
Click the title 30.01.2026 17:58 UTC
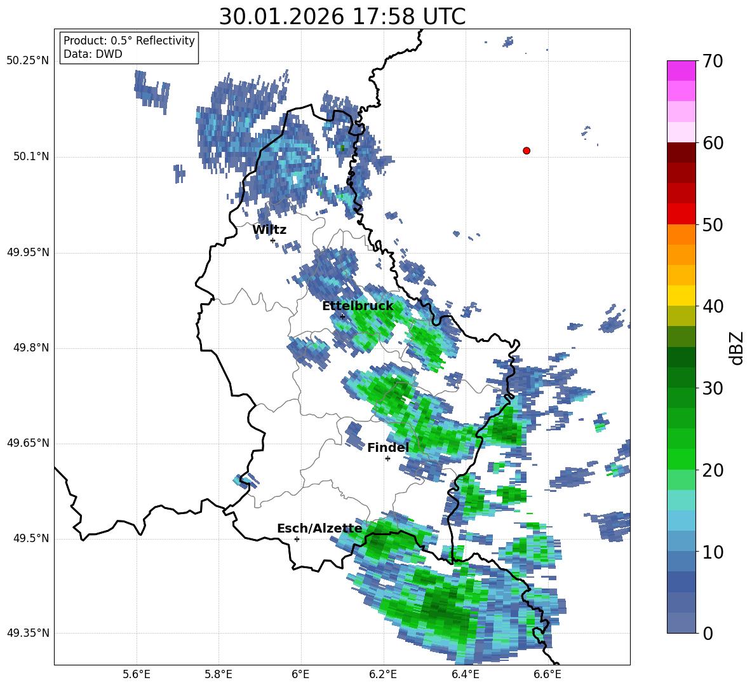[342, 17]
